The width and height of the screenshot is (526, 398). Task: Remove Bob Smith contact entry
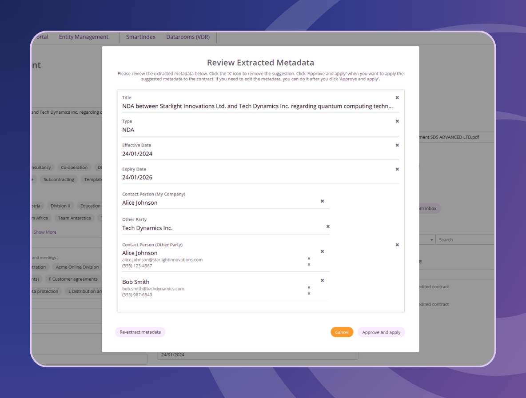(323, 280)
